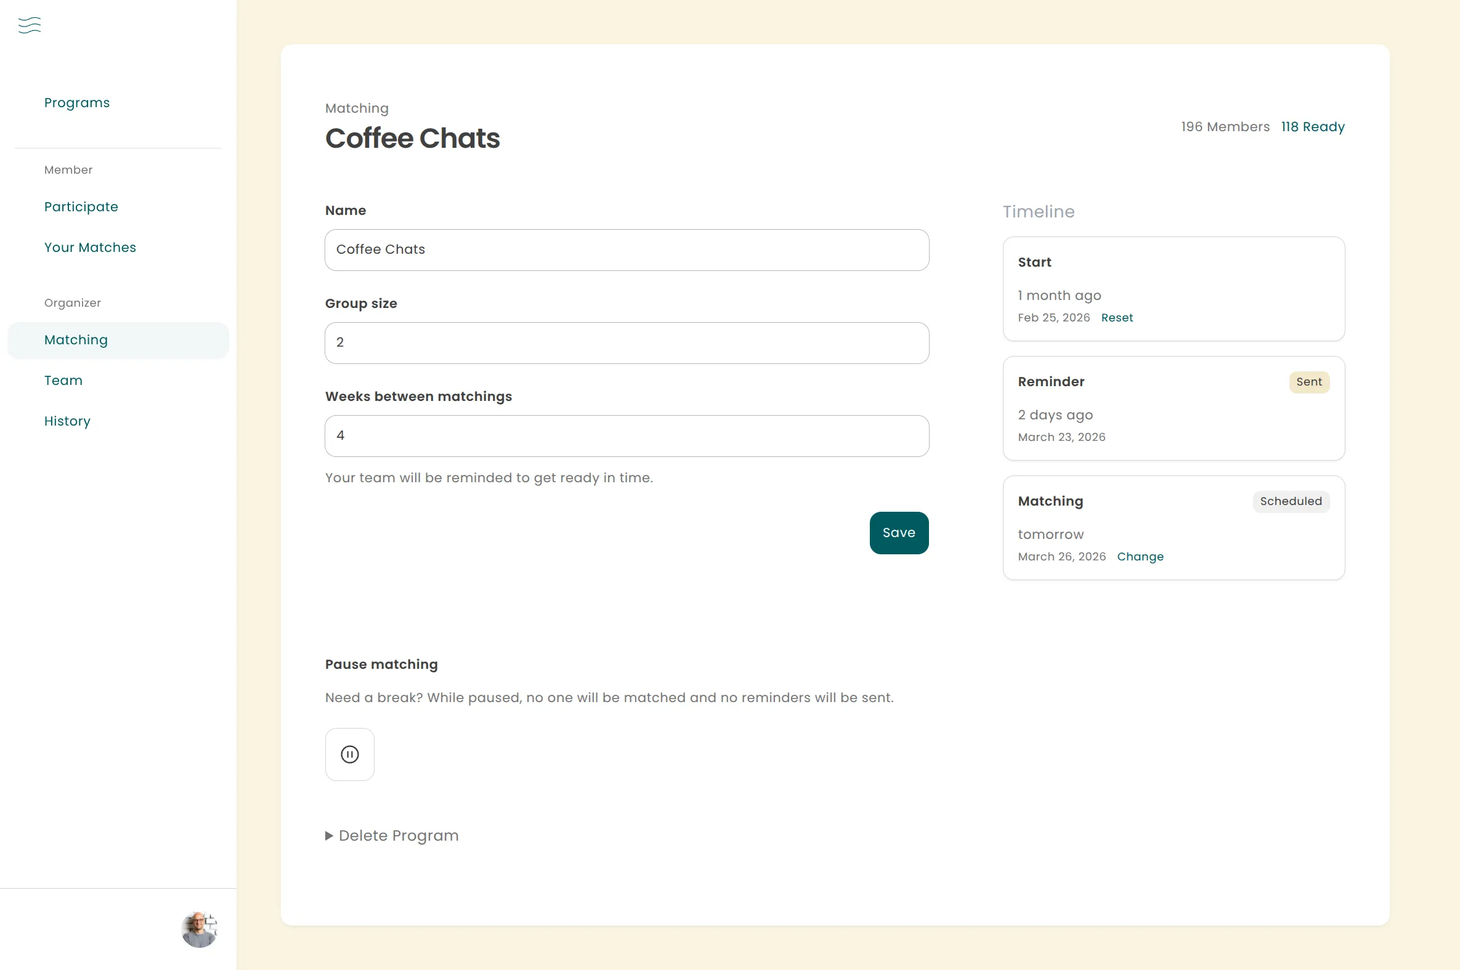The height and width of the screenshot is (970, 1460).
Task: Navigate to the Team page
Action: click(63, 381)
